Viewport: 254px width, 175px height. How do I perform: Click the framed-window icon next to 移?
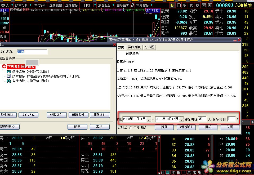[204, 5]
